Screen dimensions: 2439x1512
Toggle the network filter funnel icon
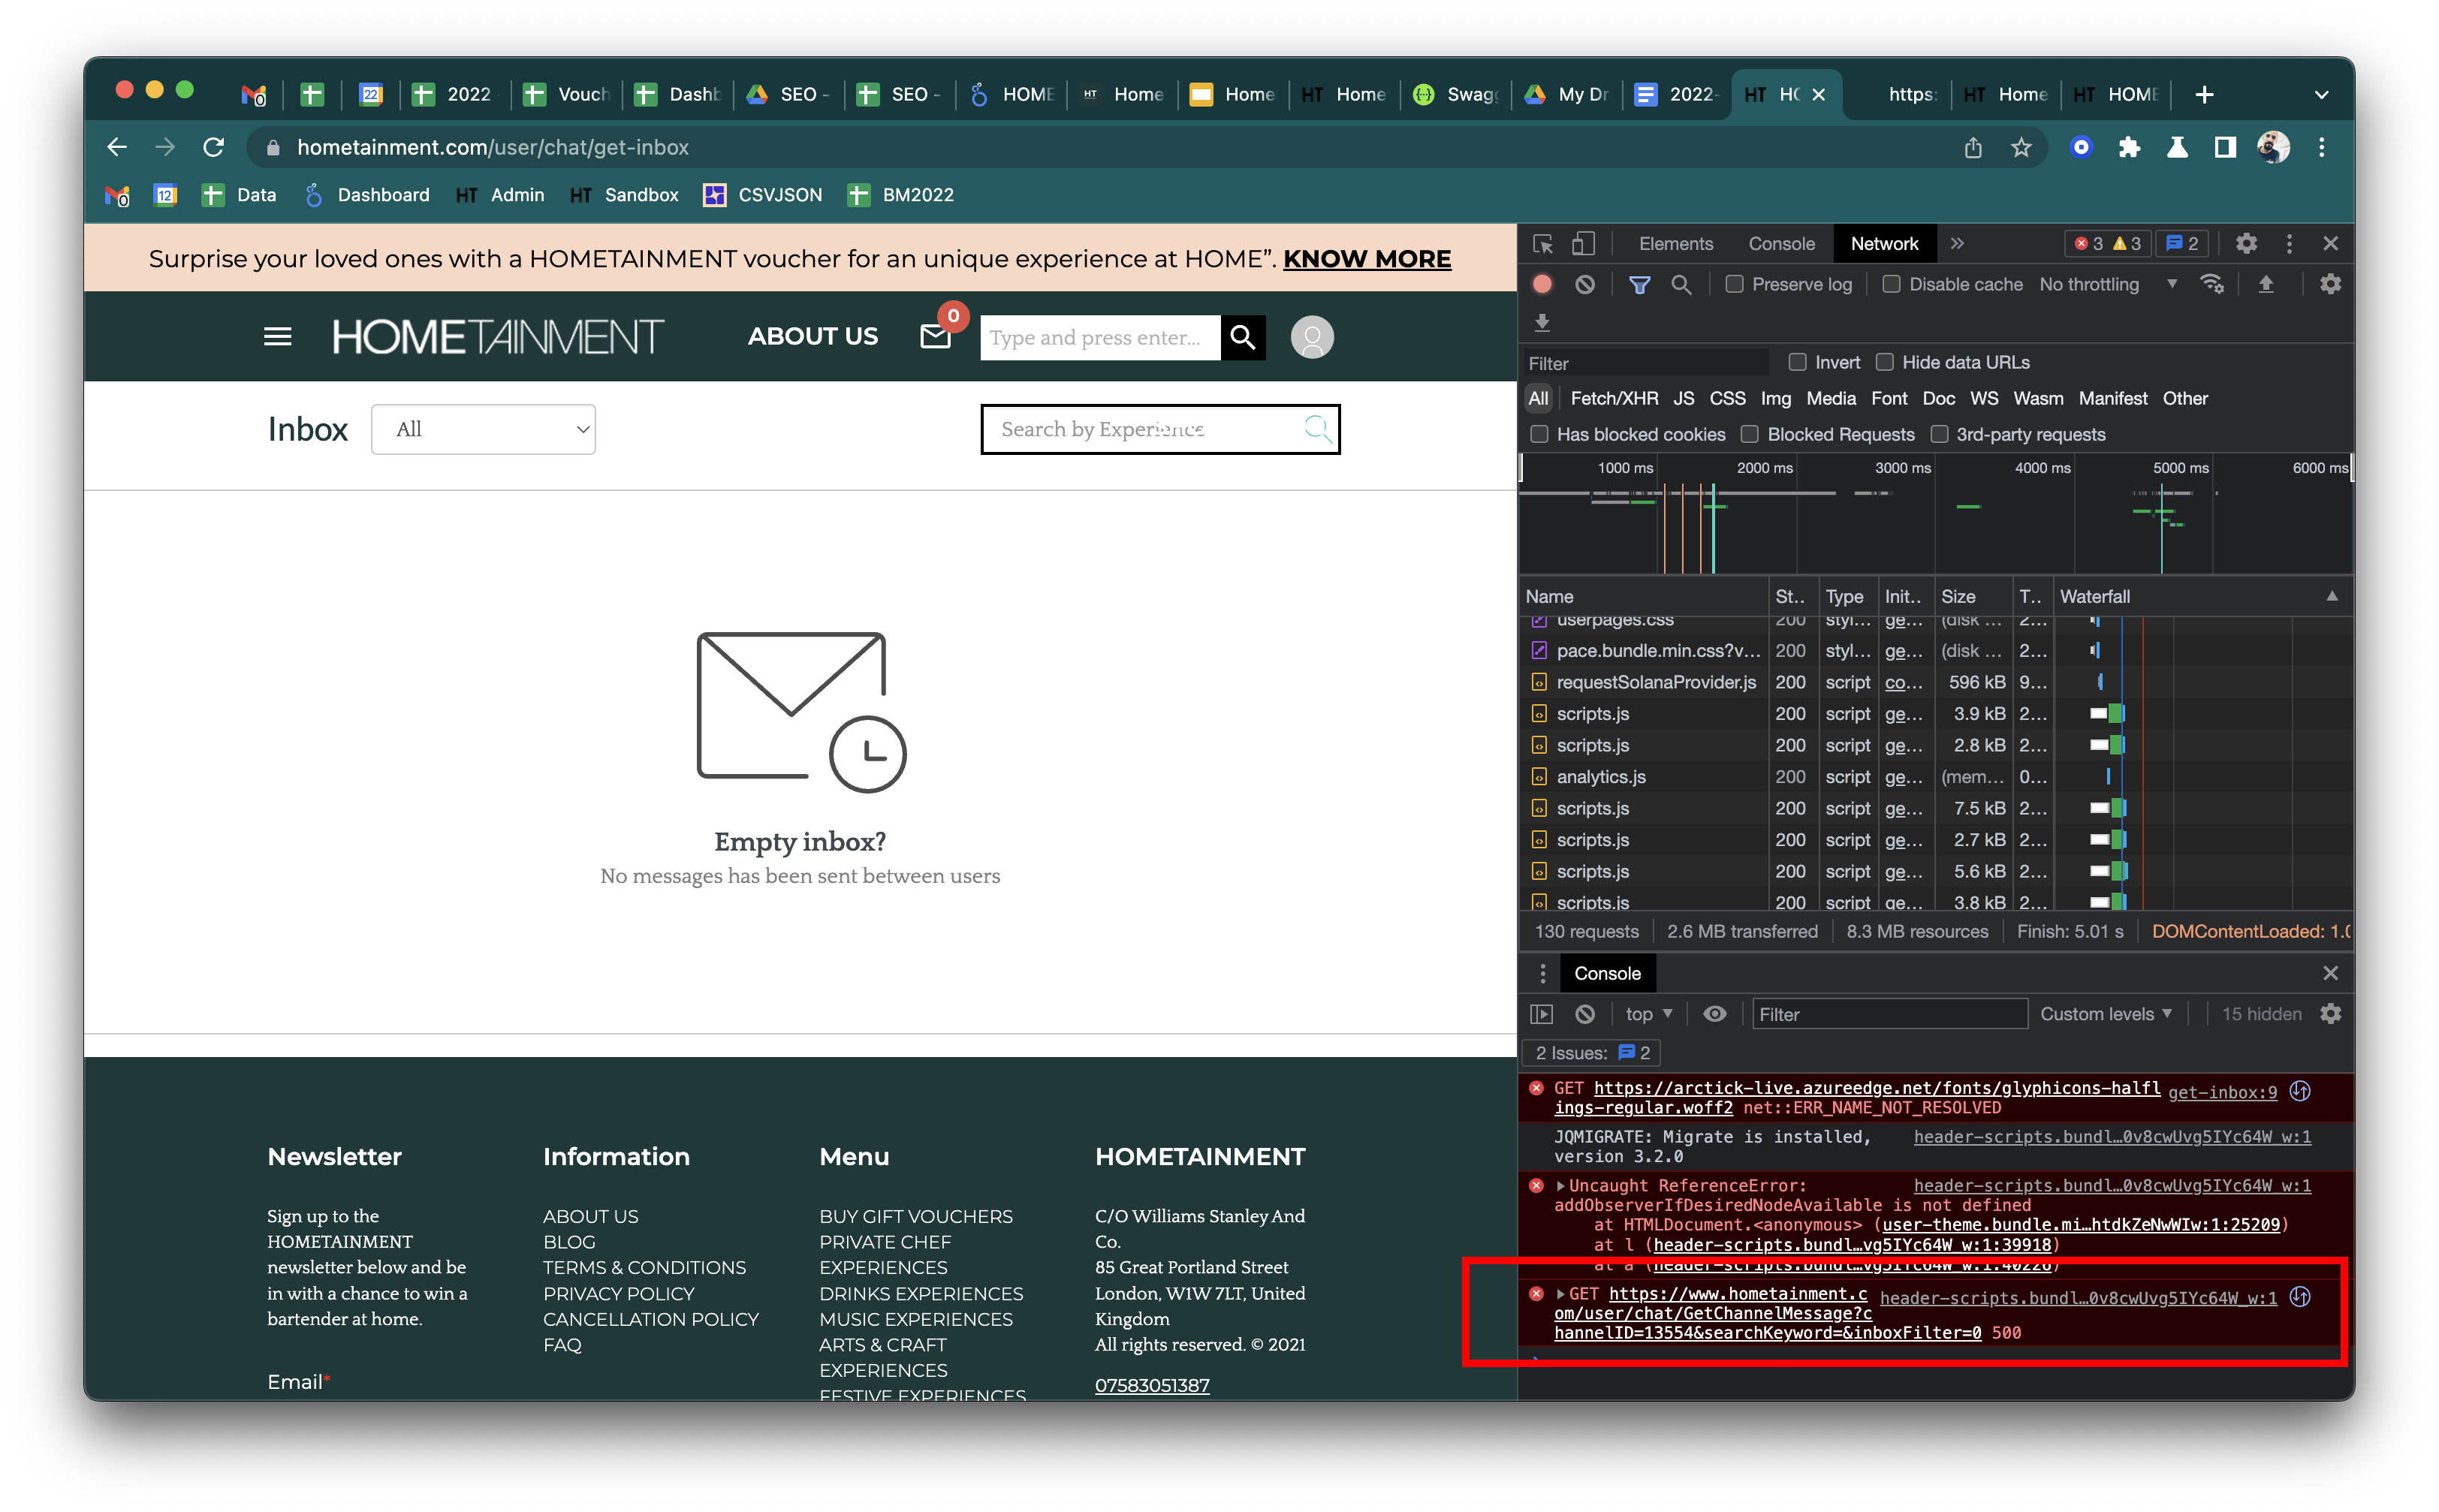point(1640,285)
